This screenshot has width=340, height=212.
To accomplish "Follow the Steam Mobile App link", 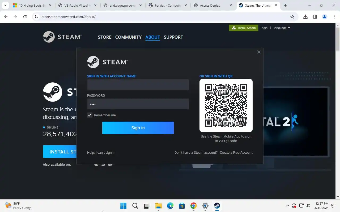I will (227, 136).
